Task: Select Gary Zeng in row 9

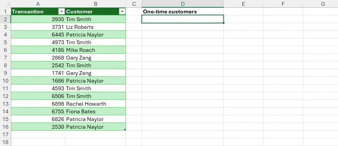Action: (95, 73)
